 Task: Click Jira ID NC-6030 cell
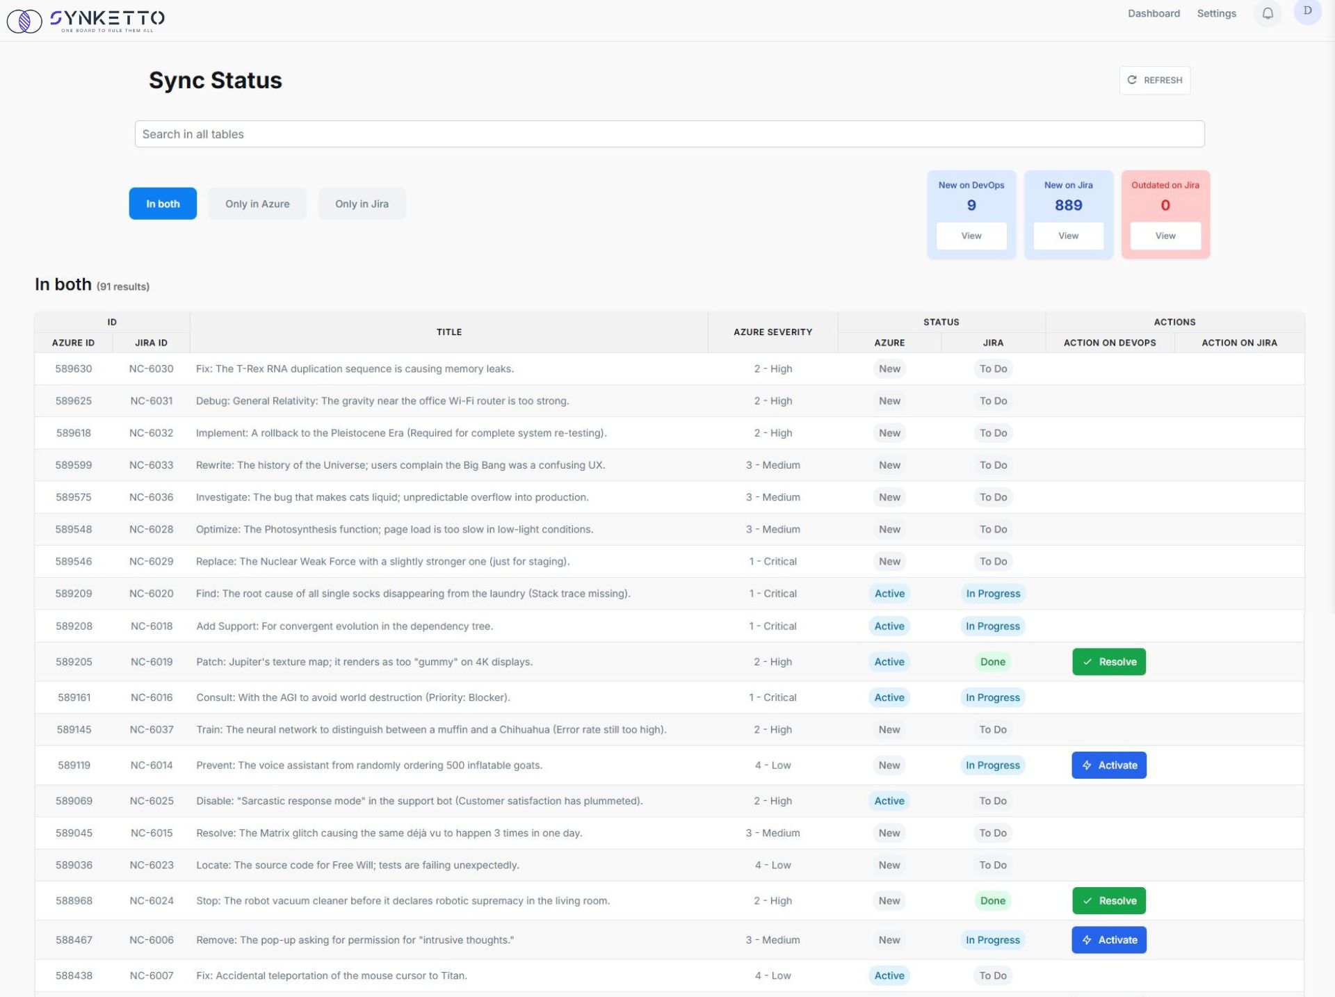[151, 368]
